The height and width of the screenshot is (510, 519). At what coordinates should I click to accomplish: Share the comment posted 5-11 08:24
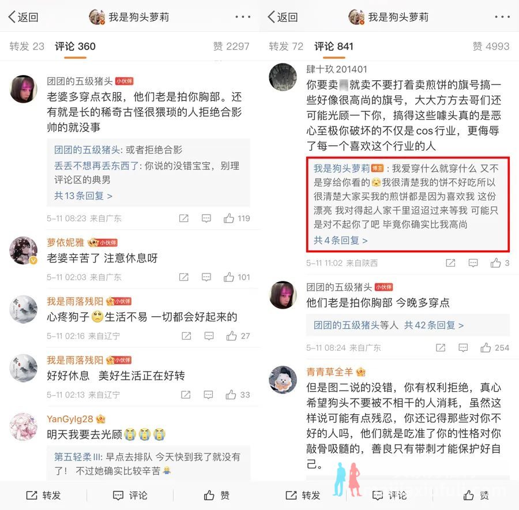tap(441, 347)
